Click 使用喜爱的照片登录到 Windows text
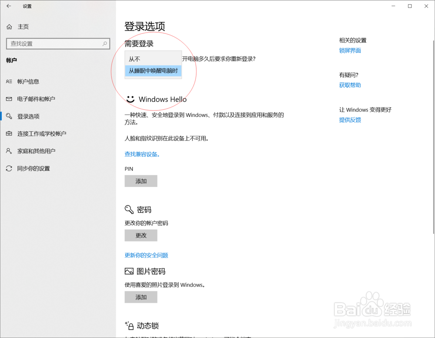Screen dimensions: 435x338 165,285
